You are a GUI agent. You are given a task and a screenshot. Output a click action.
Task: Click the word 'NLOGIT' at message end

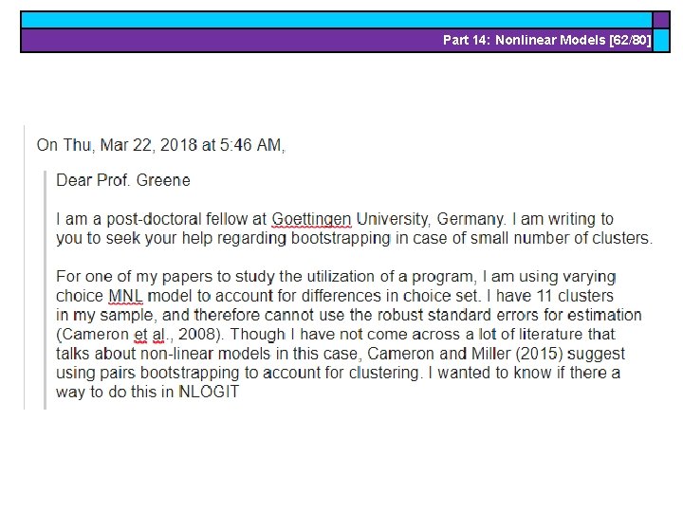(x=209, y=392)
